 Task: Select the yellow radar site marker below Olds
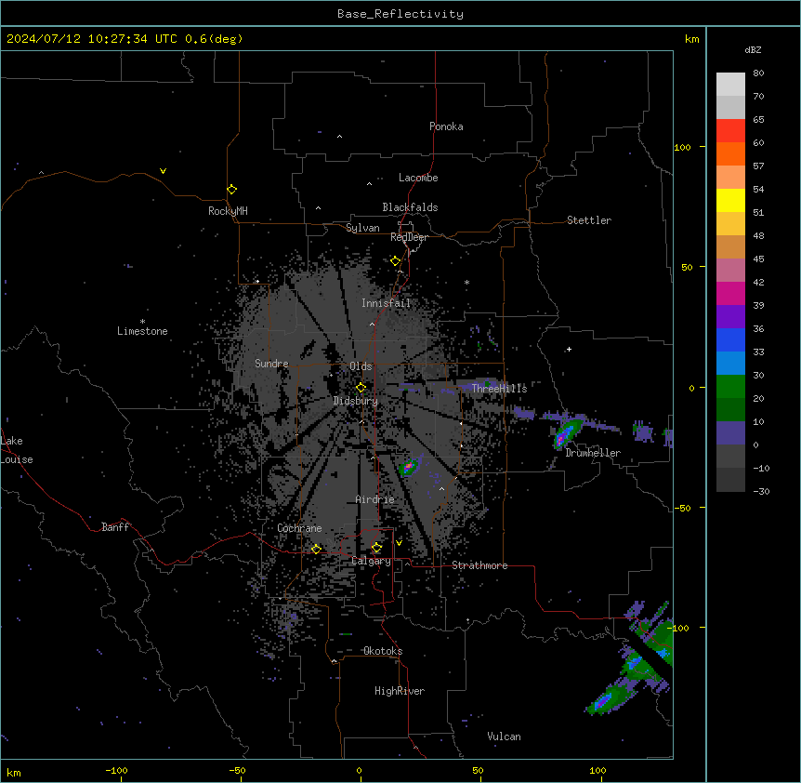click(361, 388)
